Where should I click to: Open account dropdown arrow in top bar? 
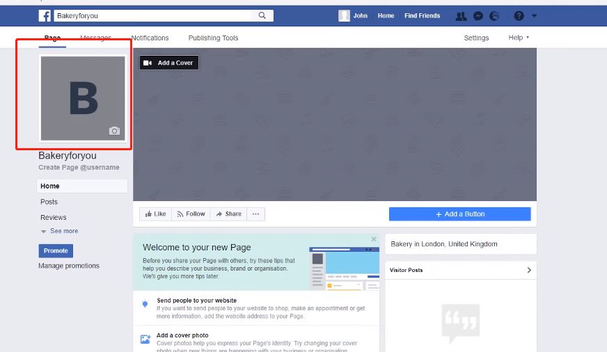point(534,16)
